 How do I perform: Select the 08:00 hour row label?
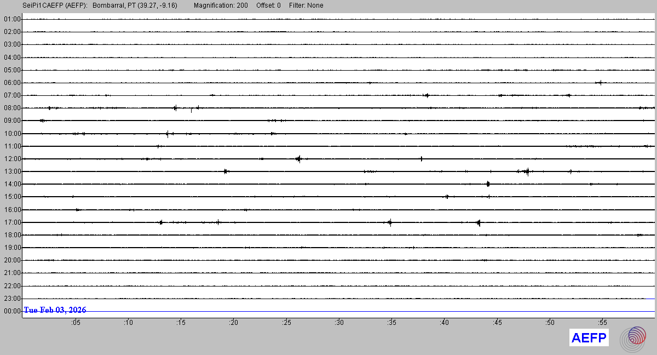click(x=12, y=108)
